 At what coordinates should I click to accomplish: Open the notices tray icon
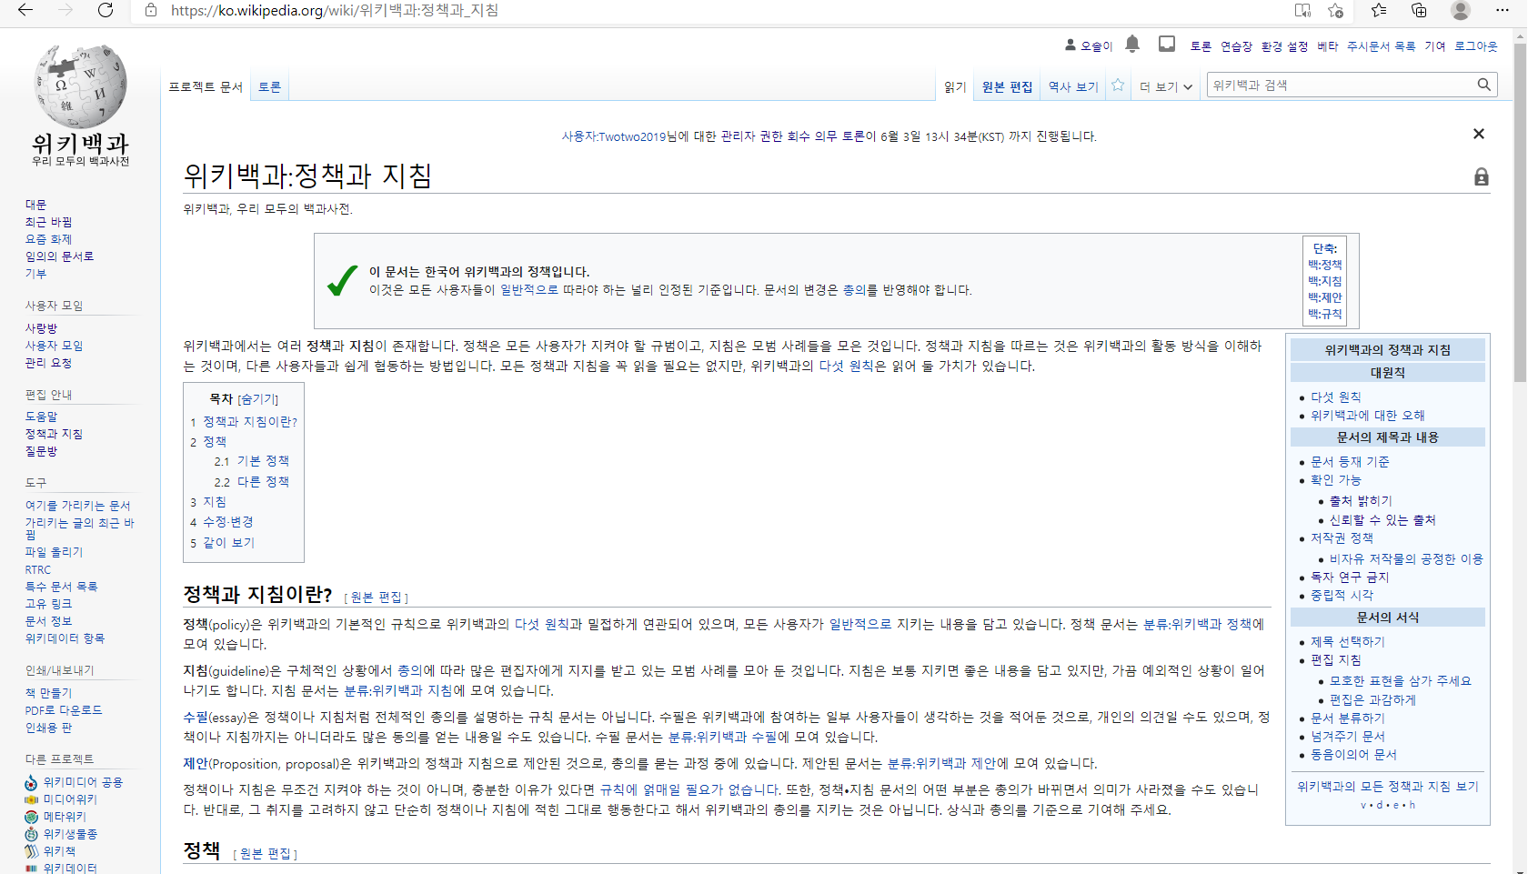tap(1167, 45)
